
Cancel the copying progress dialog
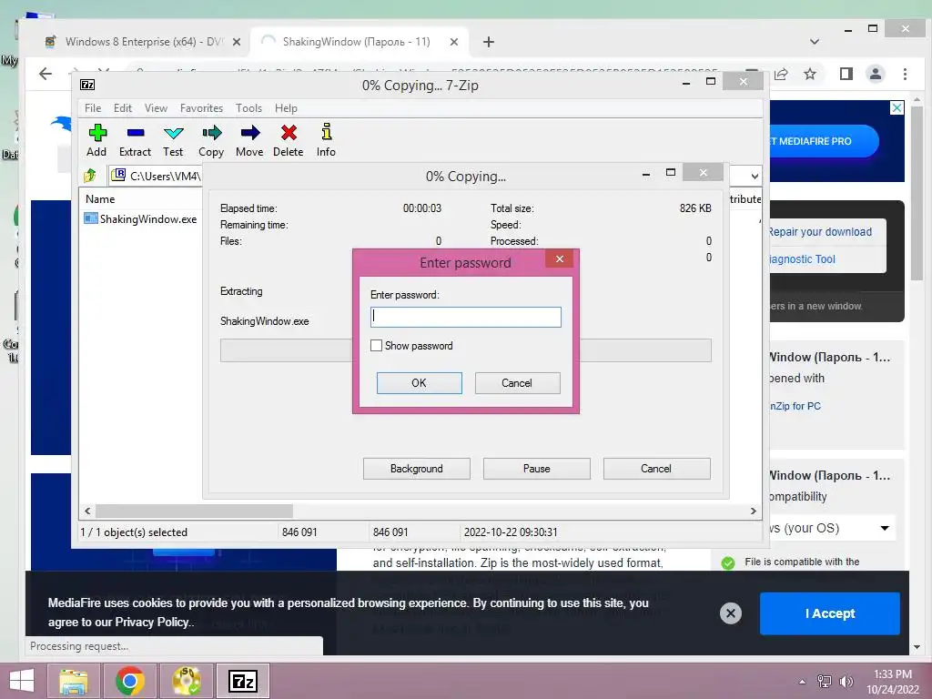[x=656, y=469]
